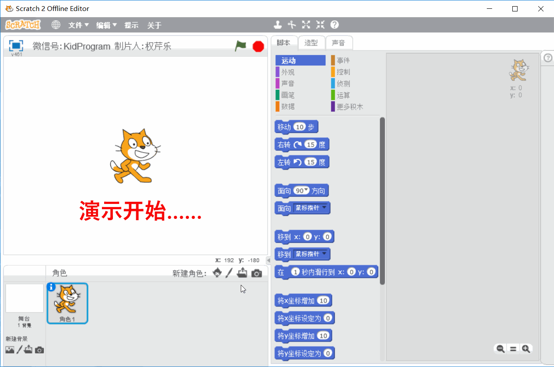
Task: Click degrees field in 左转 15 度 block
Action: pyautogui.click(x=311, y=162)
